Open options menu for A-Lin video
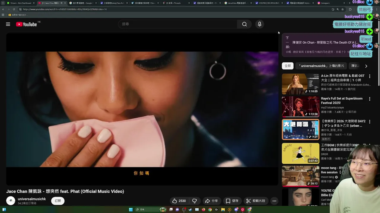The width and height of the screenshot is (380, 213). (370, 76)
